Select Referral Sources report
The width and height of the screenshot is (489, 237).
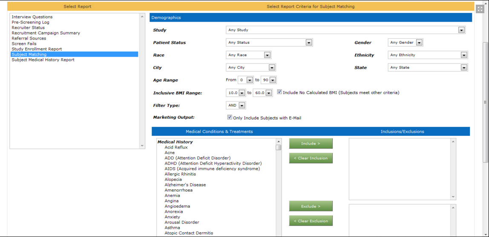pos(29,38)
